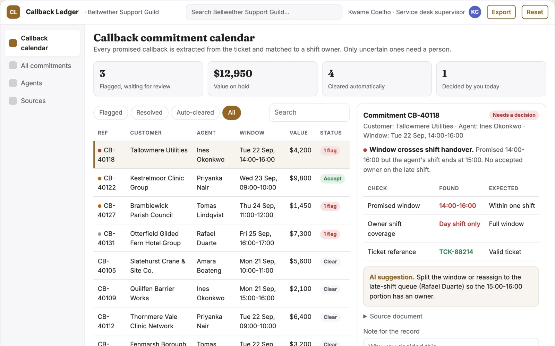Click the Needs a decision badge
The image size is (555, 346).
[x=514, y=115]
